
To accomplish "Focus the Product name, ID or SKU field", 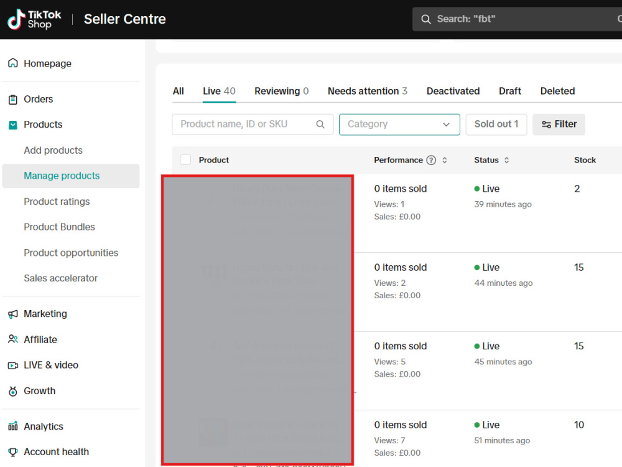I will pos(253,125).
